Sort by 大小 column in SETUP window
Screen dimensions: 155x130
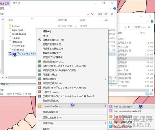coord(105,20)
